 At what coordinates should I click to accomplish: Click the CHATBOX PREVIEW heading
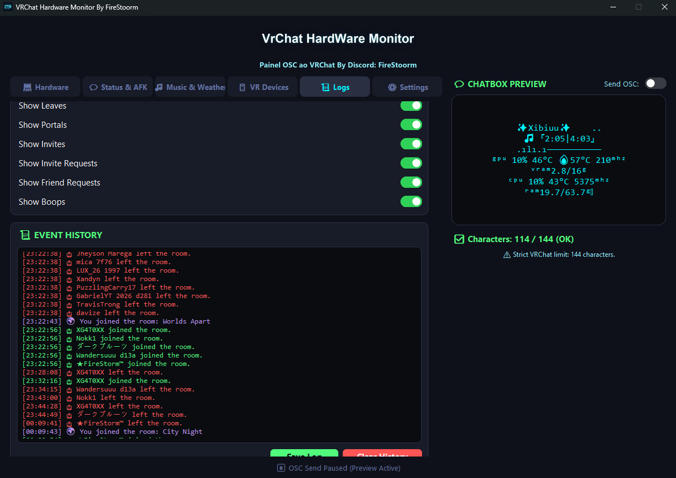coord(507,84)
